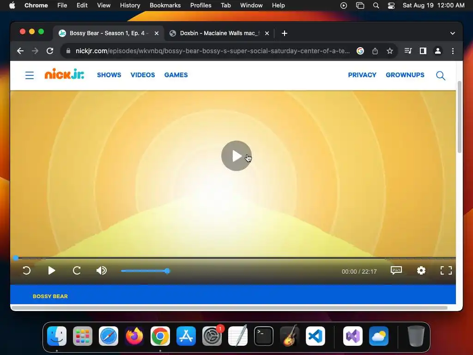Adjust the volume slider handle
This screenshot has height=355, width=473.
tap(167, 271)
